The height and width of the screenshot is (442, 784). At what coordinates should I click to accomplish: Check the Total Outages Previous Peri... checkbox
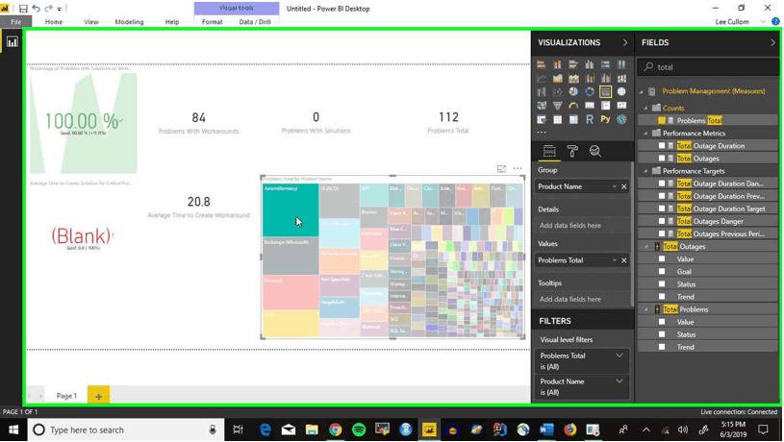pos(662,233)
